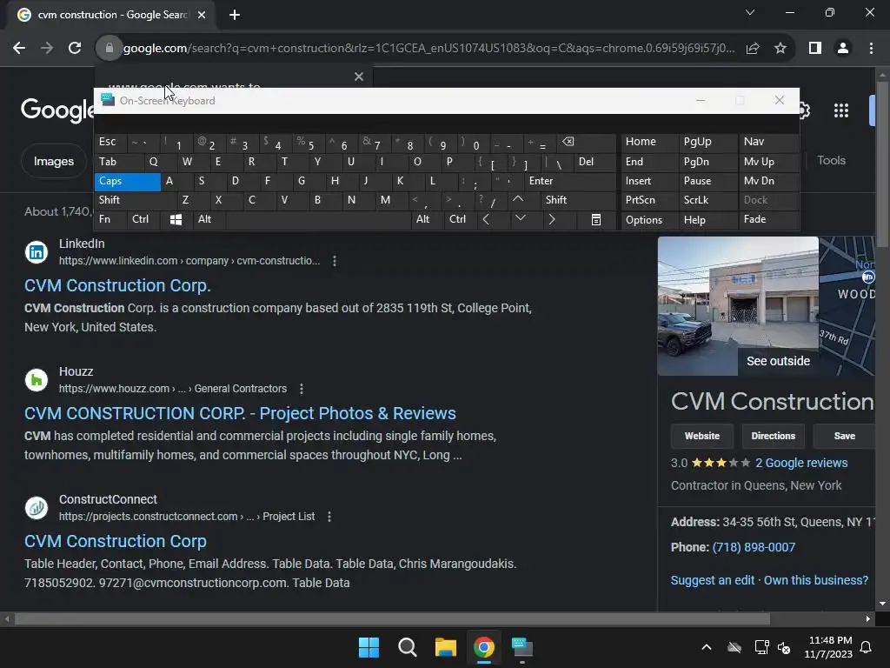Open Chrome three-dot menu
Viewport: 890px width, 668px height.
click(871, 49)
